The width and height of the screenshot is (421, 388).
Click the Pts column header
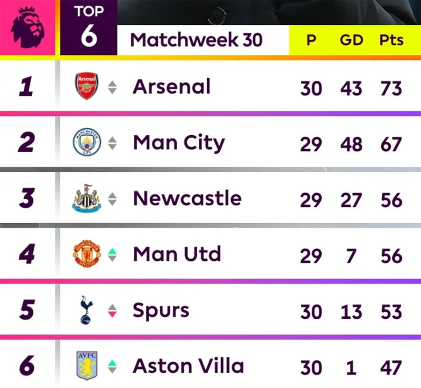click(x=391, y=40)
